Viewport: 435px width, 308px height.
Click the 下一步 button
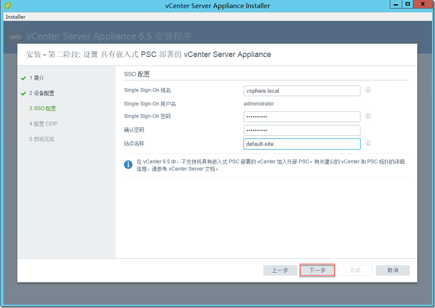[317, 270]
